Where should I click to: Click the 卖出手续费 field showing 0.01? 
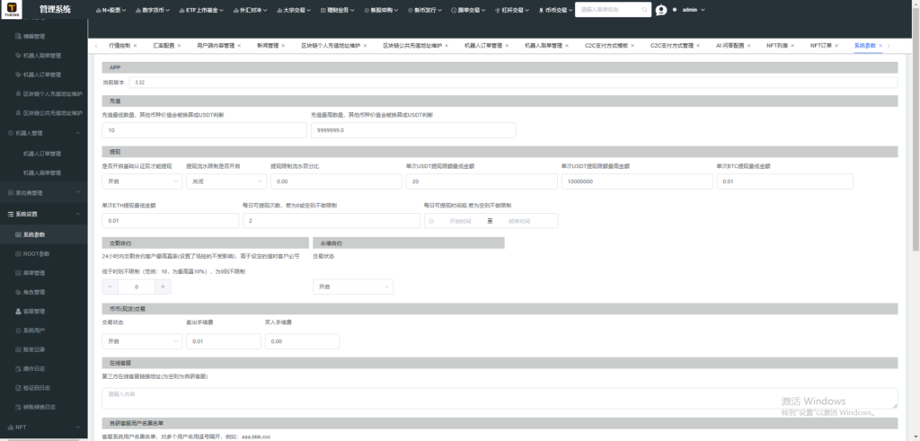224,341
